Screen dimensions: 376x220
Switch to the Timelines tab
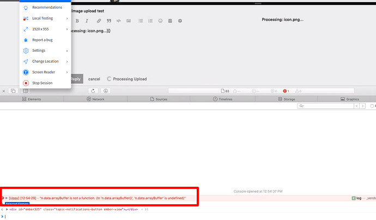[222, 99]
